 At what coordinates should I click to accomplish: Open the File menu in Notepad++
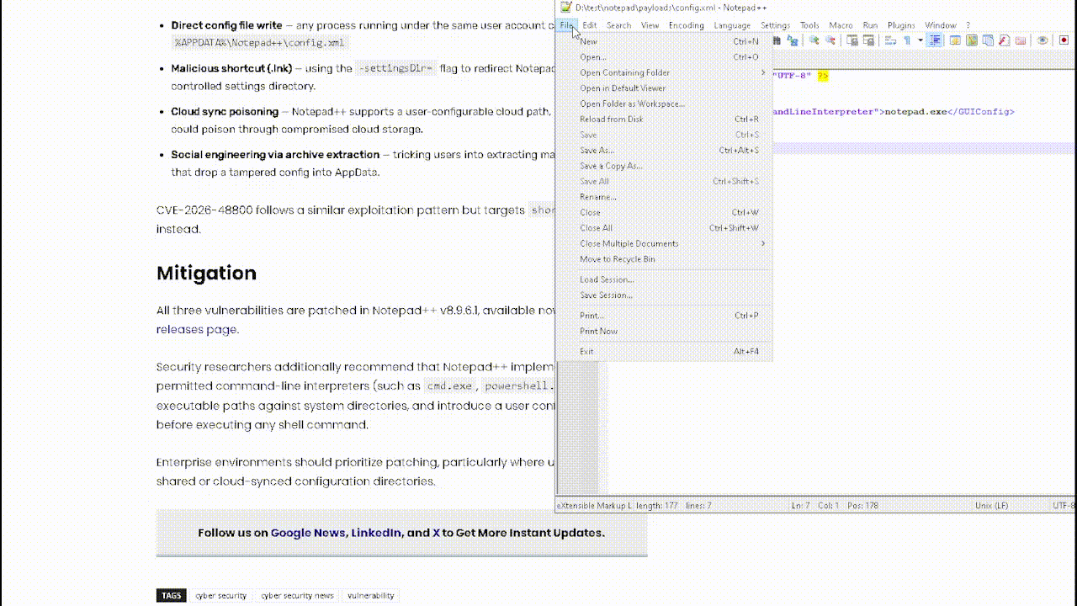point(567,25)
